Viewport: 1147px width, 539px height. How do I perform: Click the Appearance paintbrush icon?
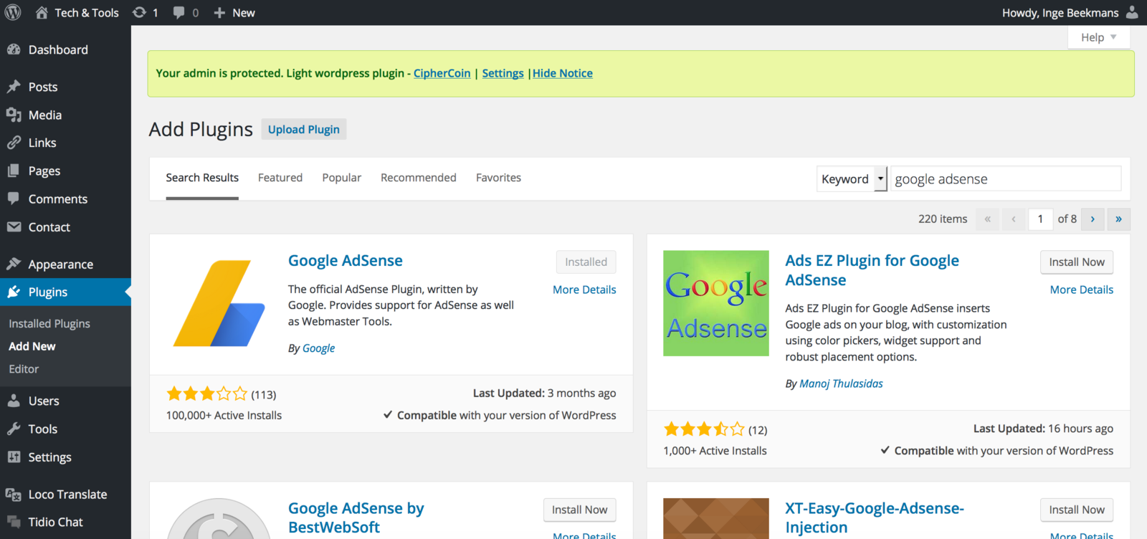click(14, 264)
